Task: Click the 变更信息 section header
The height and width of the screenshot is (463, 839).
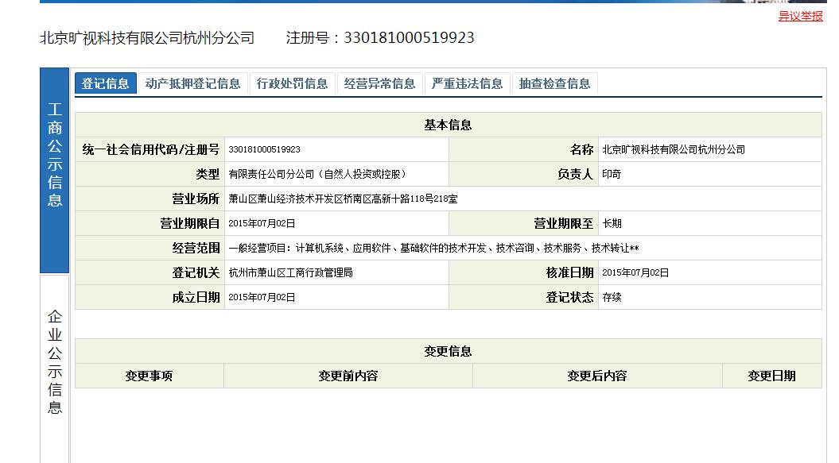Action: [448, 351]
